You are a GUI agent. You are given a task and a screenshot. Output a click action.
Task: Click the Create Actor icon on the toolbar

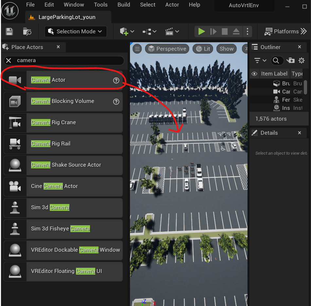pyautogui.click(x=124, y=31)
